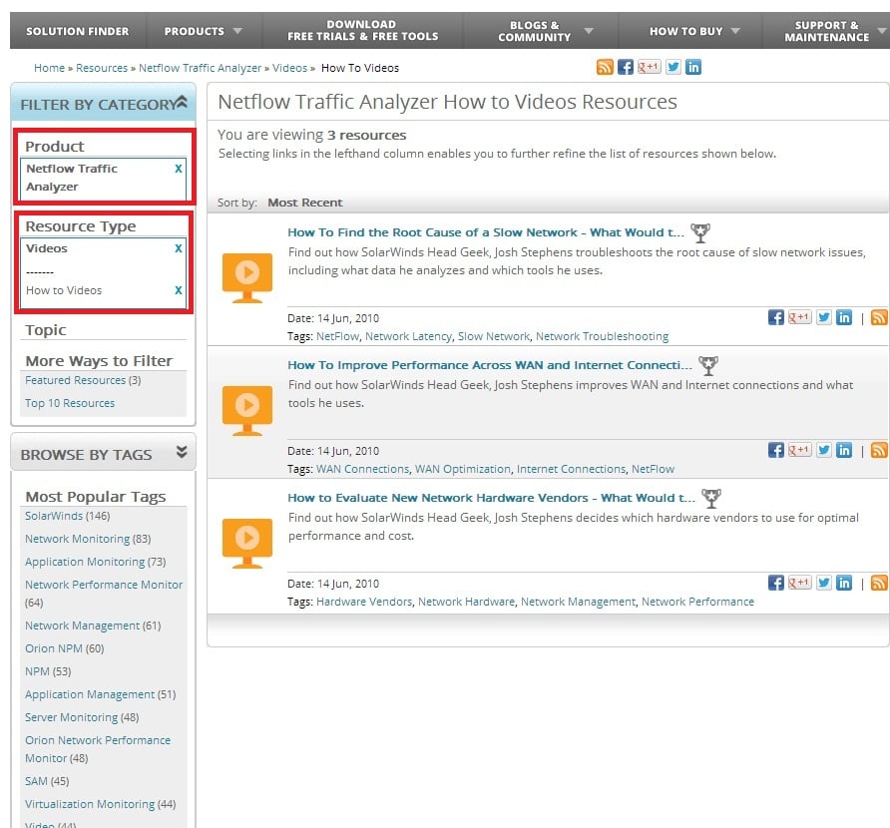
Task: Browse the Server Monitoring (48) tag
Action: pyautogui.click(x=82, y=717)
